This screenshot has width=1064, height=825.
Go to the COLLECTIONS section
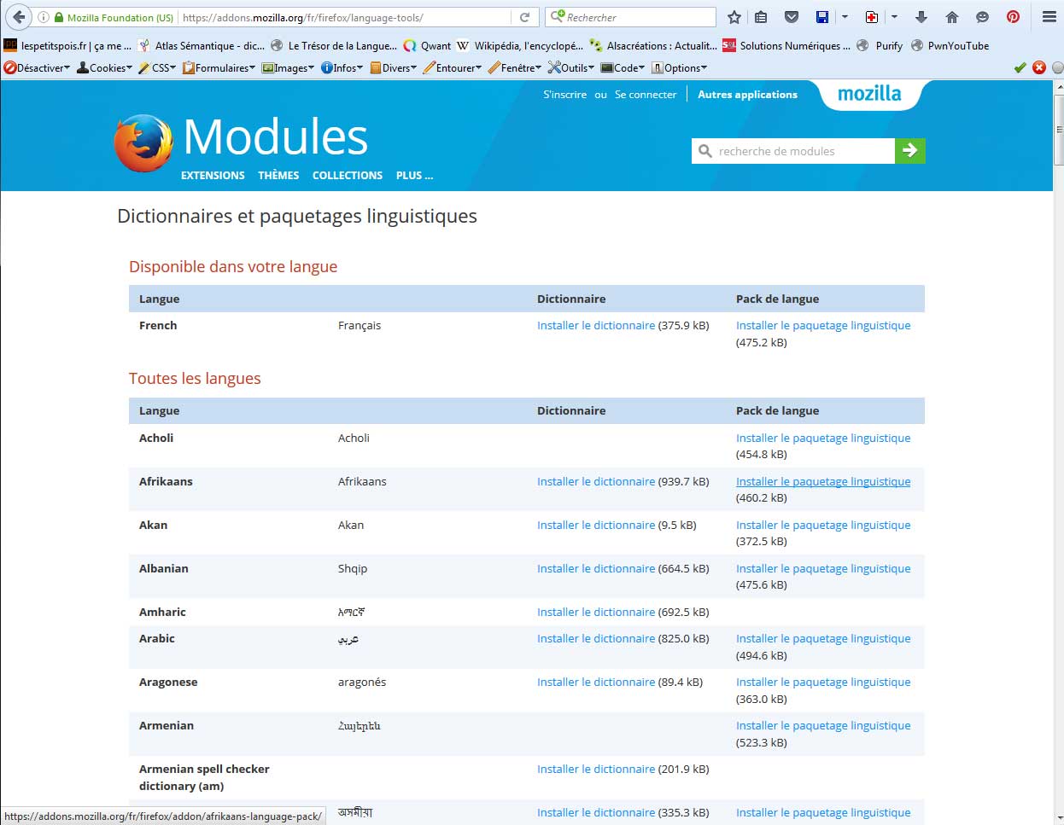pyautogui.click(x=347, y=176)
